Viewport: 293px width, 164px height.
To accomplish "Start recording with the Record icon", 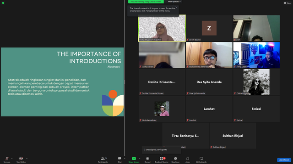I will click(147, 159).
